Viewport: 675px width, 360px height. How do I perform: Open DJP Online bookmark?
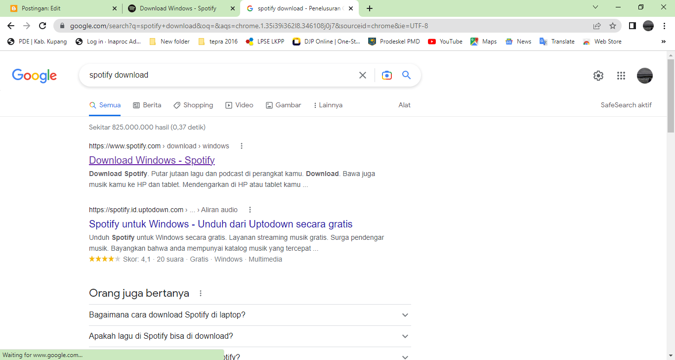tap(326, 42)
